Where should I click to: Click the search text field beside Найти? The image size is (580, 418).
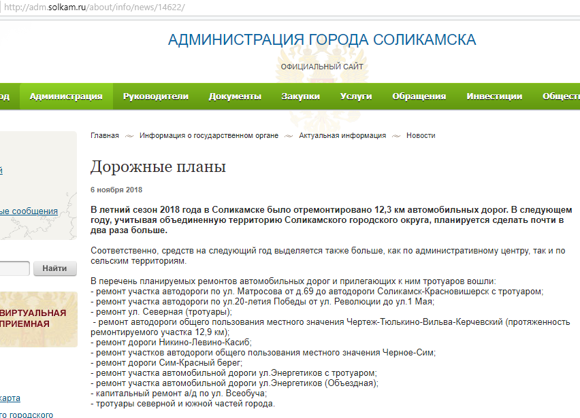click(x=14, y=268)
